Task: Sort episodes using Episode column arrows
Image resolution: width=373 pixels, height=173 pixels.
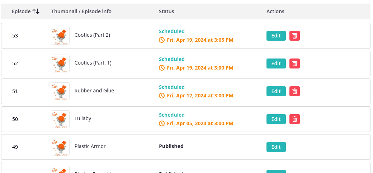Action: coord(36,11)
